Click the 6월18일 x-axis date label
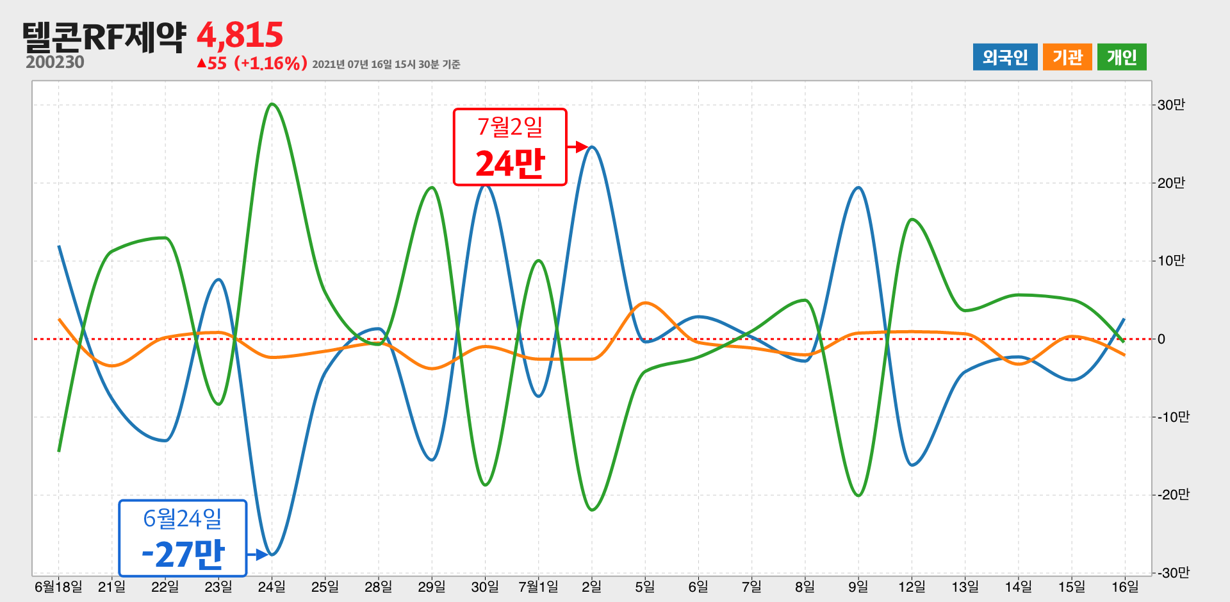The image size is (1230, 602). click(58, 587)
